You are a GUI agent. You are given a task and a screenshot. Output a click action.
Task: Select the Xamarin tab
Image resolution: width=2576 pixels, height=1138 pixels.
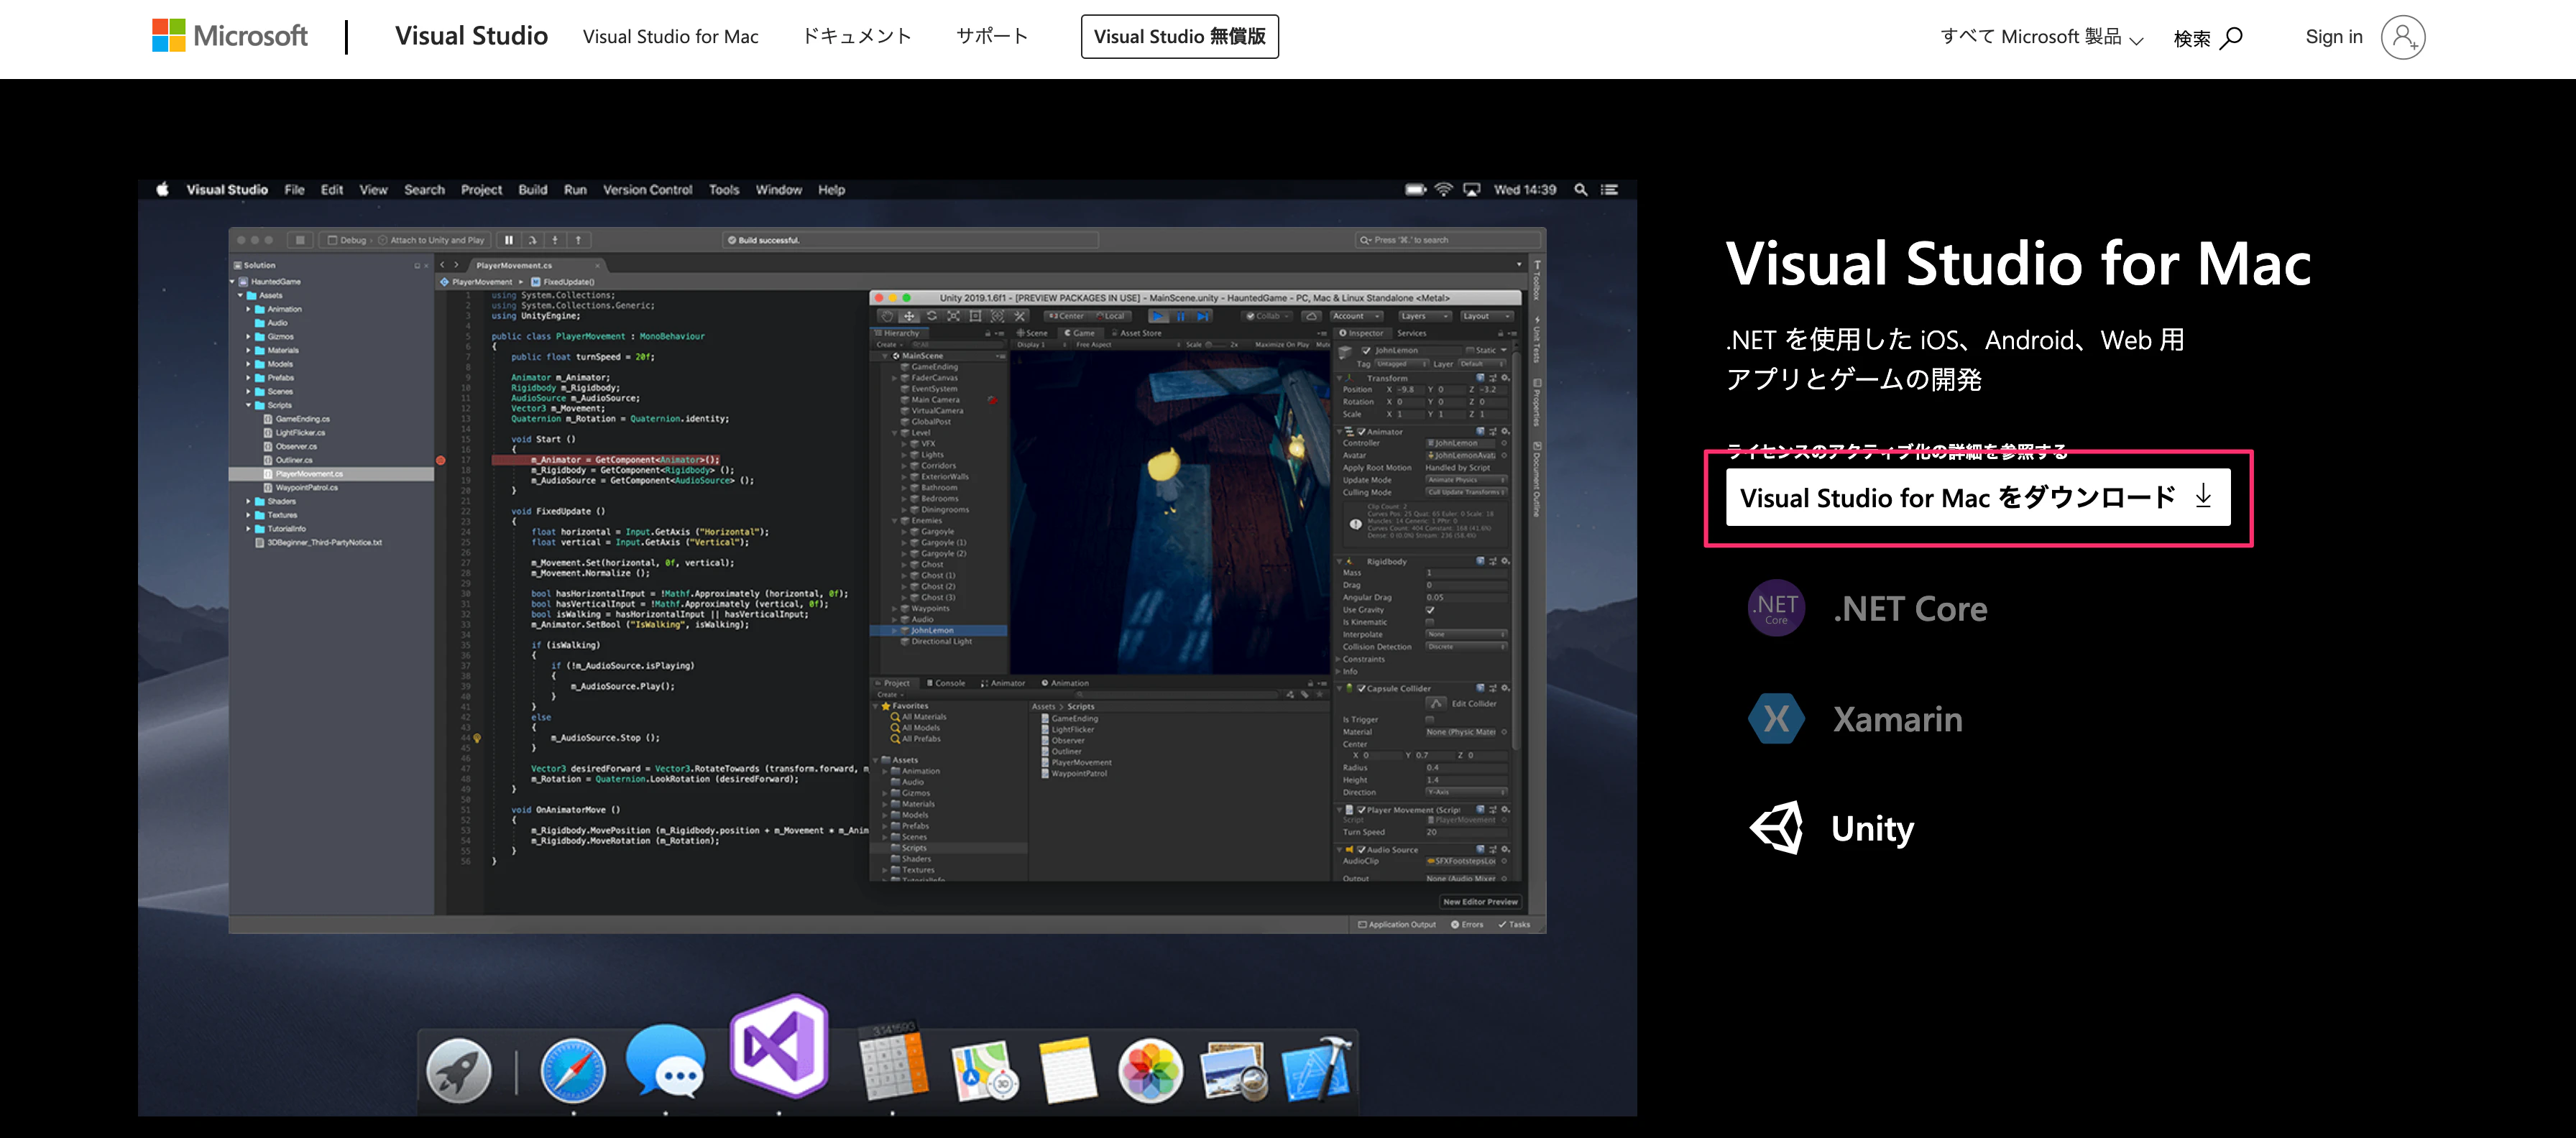(x=1856, y=719)
